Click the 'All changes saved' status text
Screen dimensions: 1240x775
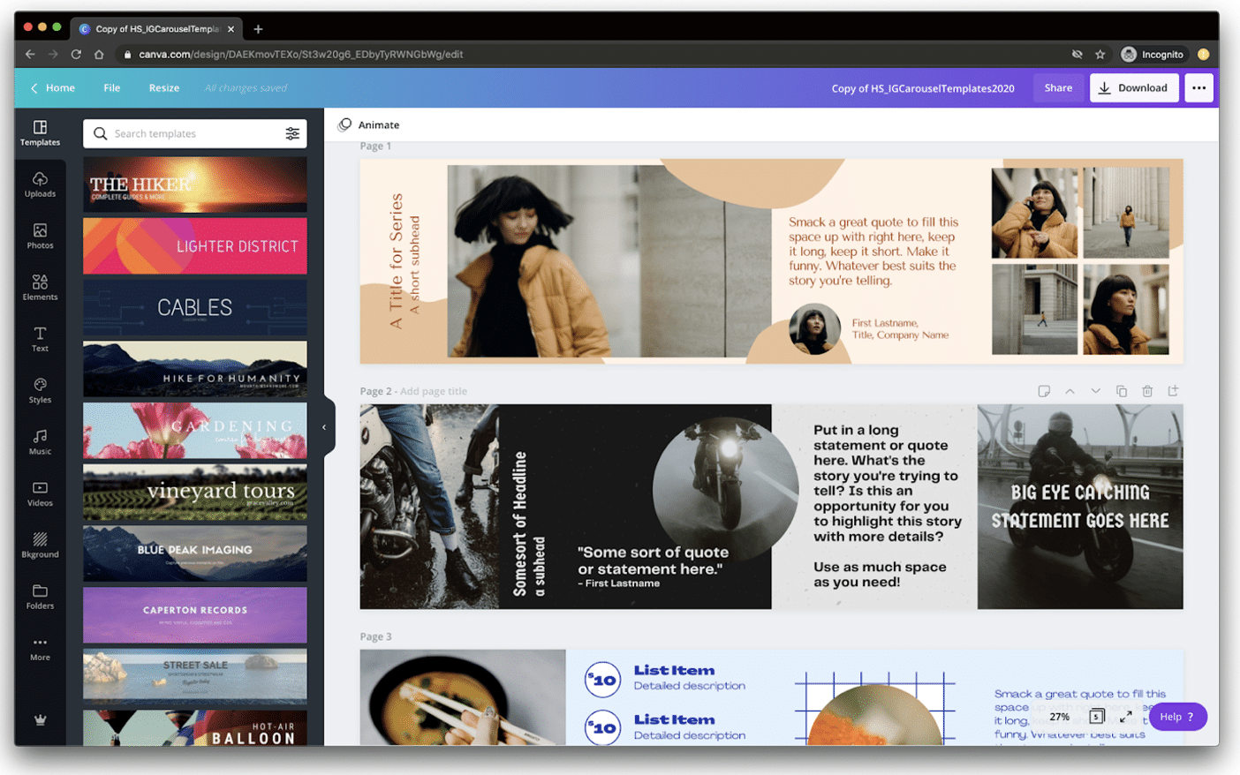[x=246, y=88]
